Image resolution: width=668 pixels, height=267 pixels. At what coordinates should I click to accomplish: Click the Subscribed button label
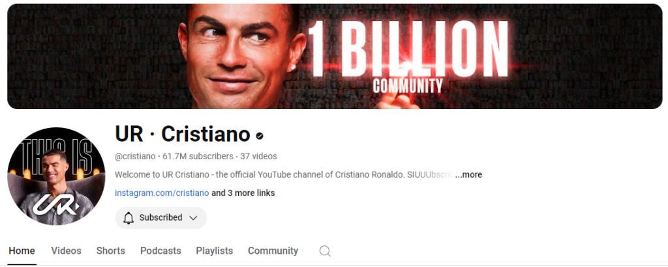click(x=160, y=217)
